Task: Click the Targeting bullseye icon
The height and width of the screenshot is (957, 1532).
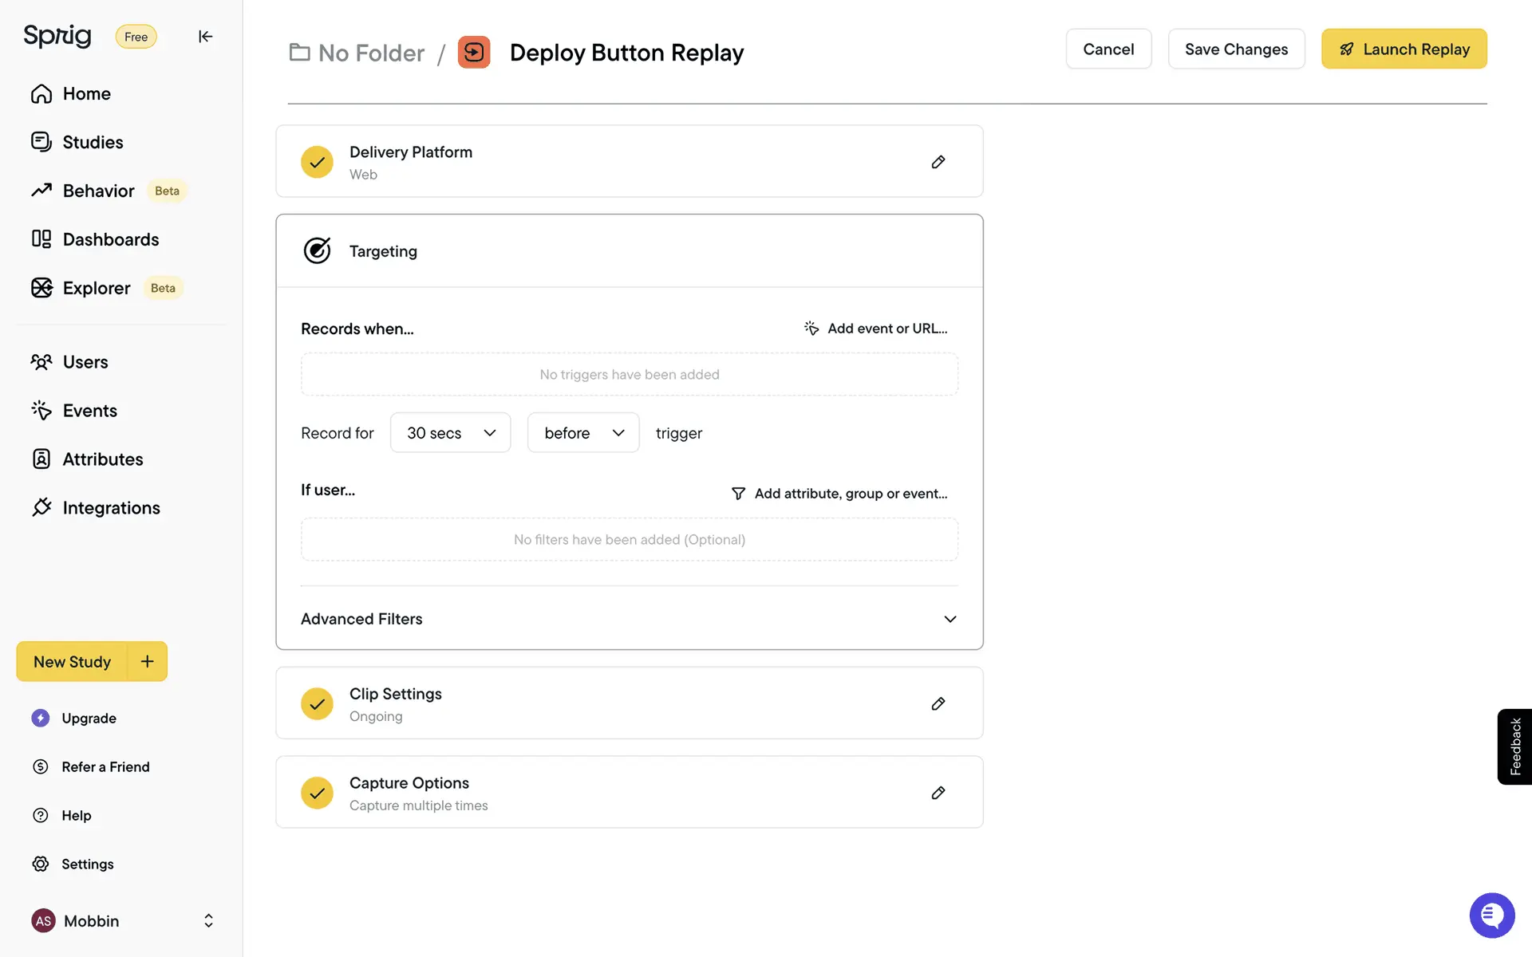Action: pyautogui.click(x=317, y=250)
